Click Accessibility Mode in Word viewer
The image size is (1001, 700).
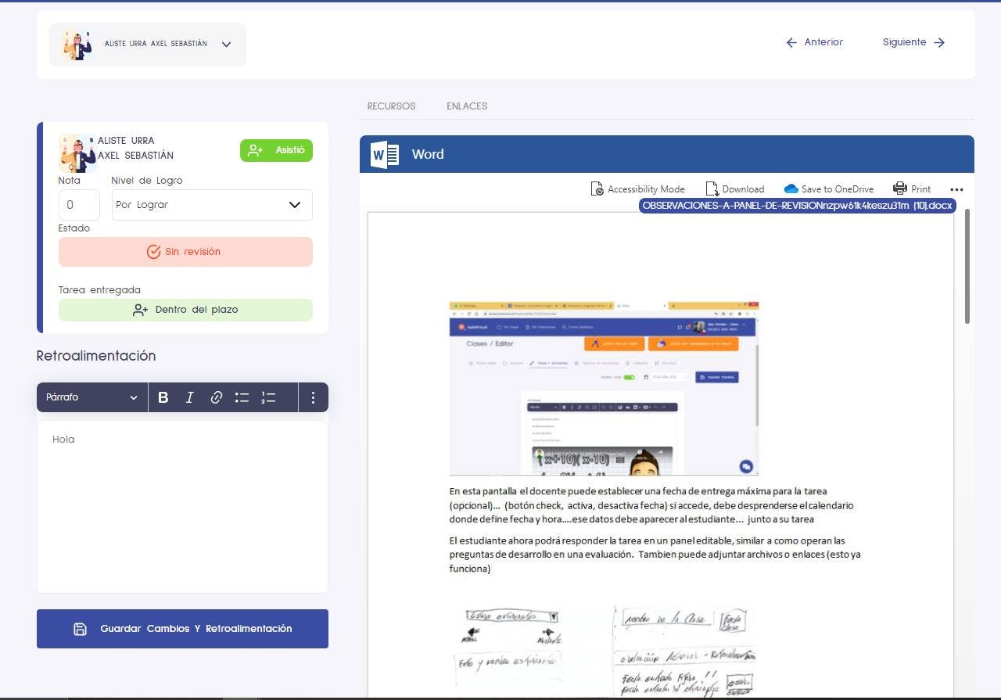pyautogui.click(x=637, y=189)
